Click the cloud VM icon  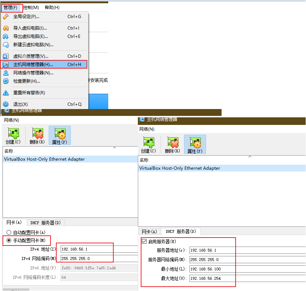pos(6,45)
